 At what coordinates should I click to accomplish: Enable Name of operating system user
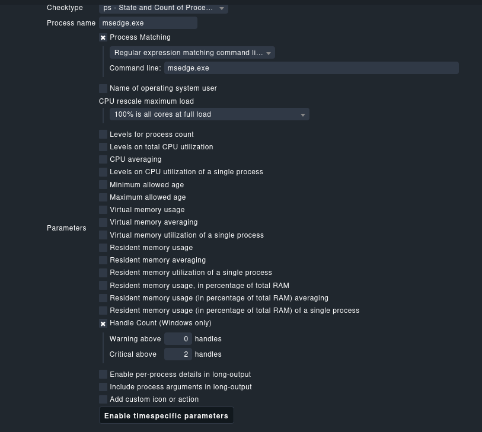coord(103,88)
